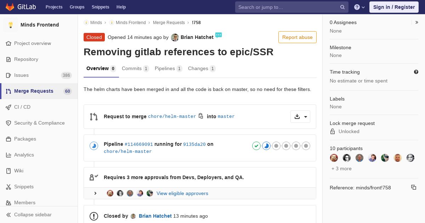Click first eligible approver avatar

[x=110, y=193]
